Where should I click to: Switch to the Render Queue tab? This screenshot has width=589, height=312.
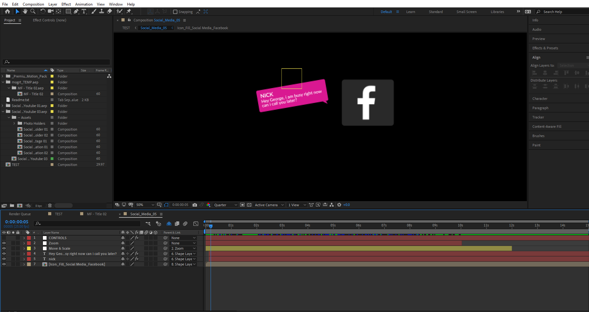[x=20, y=214]
